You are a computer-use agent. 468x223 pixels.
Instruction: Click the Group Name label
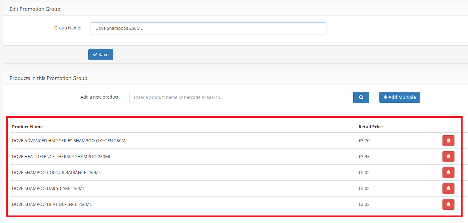68,28
